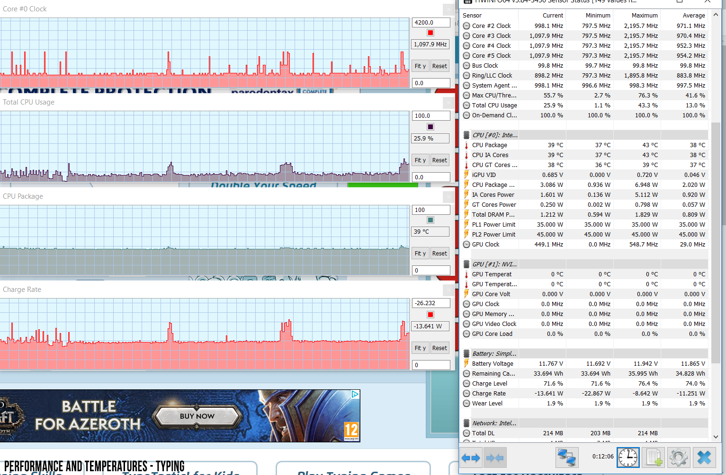Click the Maximum column header

(x=637, y=15)
